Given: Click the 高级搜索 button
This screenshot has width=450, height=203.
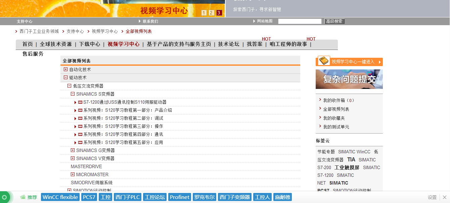Looking at the screenshot, I should 334,21.
